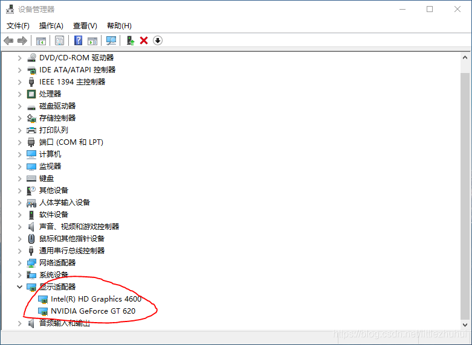
Task: Minimize the 设备管理器 window
Action: point(402,9)
